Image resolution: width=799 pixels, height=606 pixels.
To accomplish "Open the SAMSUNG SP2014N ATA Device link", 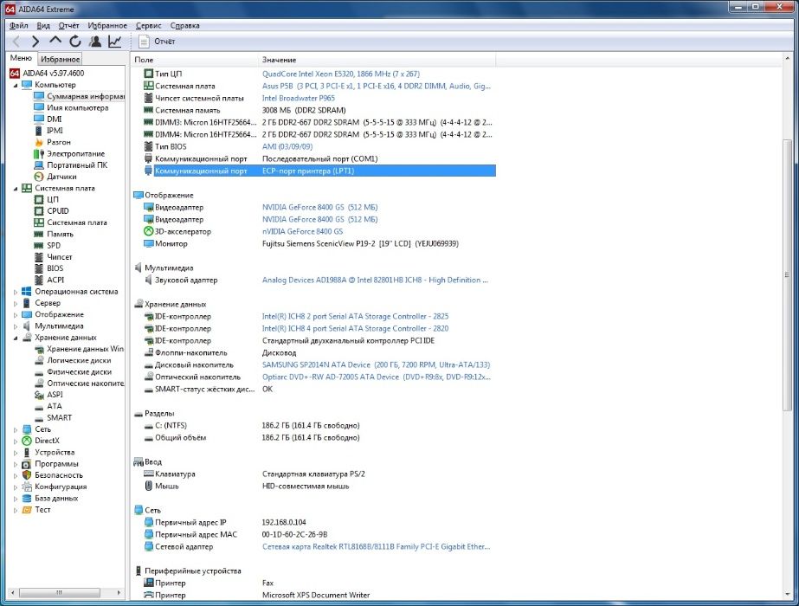I will (376, 365).
